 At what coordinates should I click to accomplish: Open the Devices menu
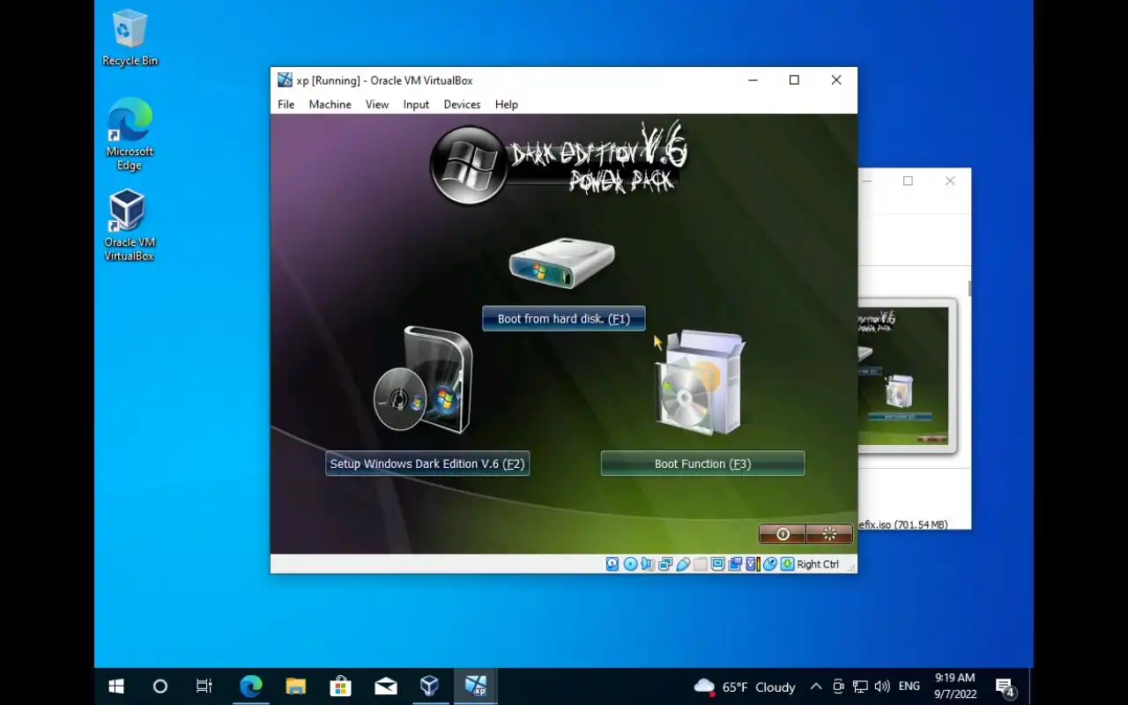(462, 104)
